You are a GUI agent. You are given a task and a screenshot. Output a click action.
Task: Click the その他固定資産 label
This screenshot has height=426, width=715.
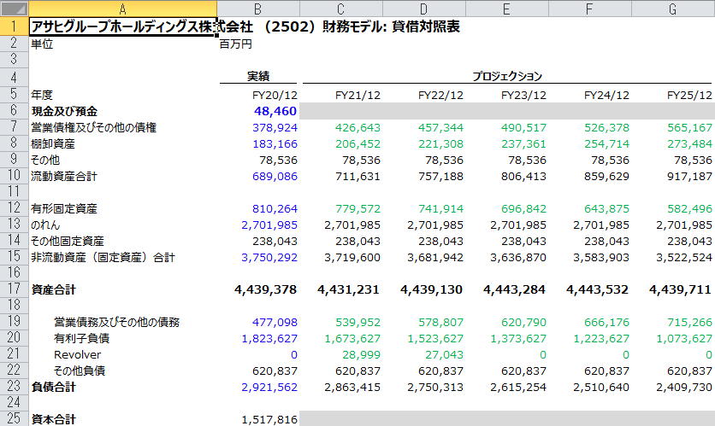click(68, 242)
